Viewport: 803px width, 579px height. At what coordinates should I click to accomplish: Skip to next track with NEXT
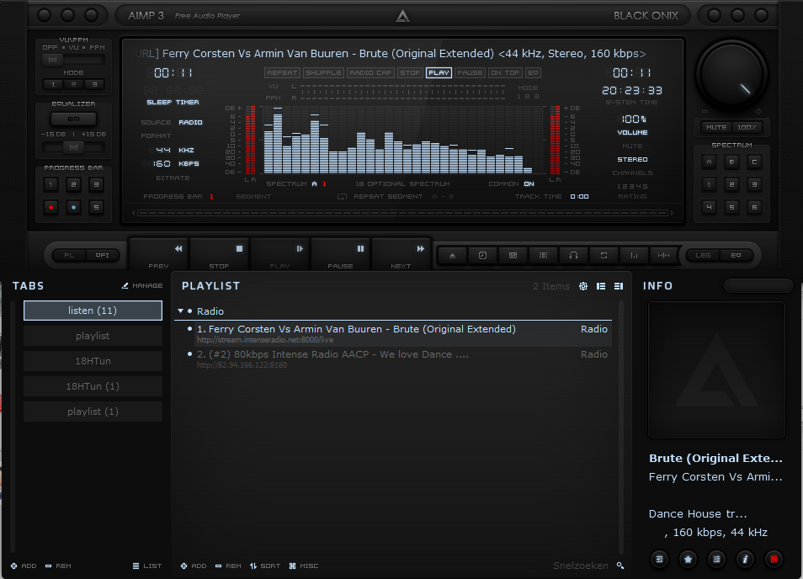click(401, 254)
